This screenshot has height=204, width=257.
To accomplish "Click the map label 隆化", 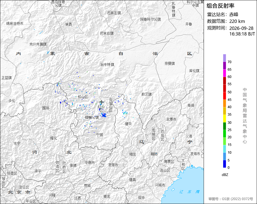I will click(x=54, y=138).
